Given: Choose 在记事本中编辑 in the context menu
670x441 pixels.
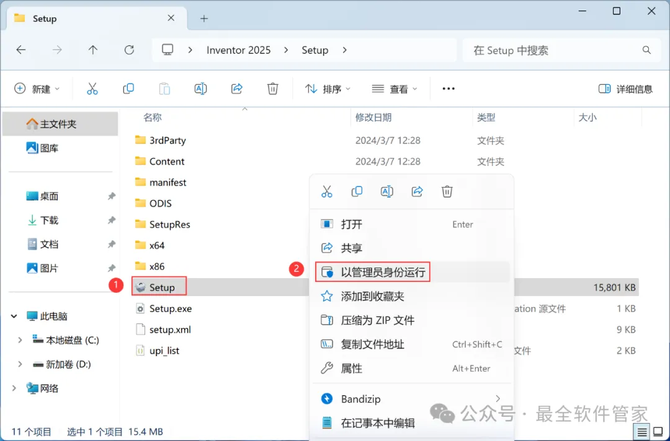Looking at the screenshot, I should coord(412,422).
